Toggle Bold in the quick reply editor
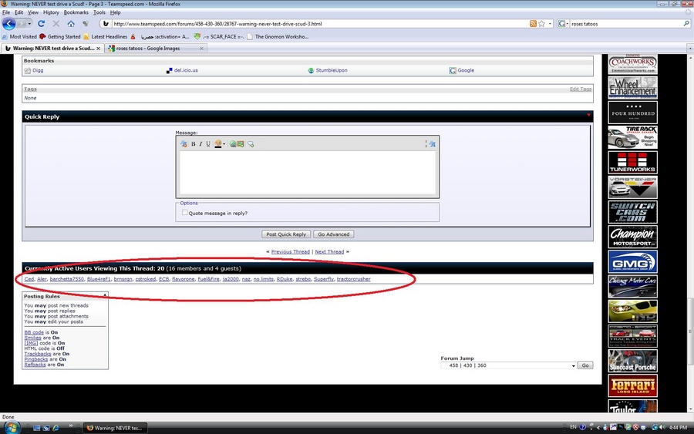The image size is (694, 434). click(x=193, y=144)
